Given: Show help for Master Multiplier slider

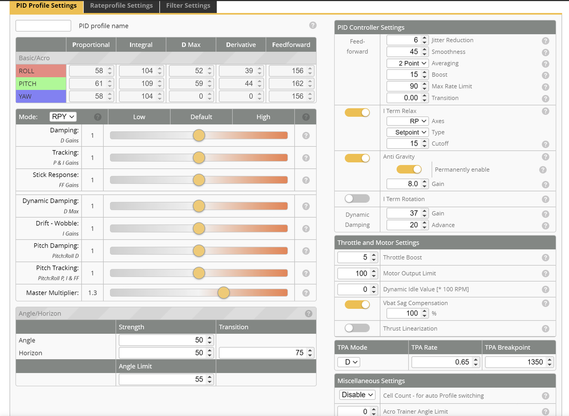Looking at the screenshot, I should [x=306, y=293].
